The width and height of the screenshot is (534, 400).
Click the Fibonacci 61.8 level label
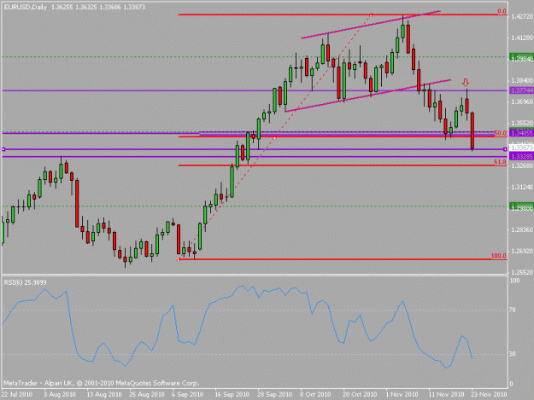(x=500, y=162)
